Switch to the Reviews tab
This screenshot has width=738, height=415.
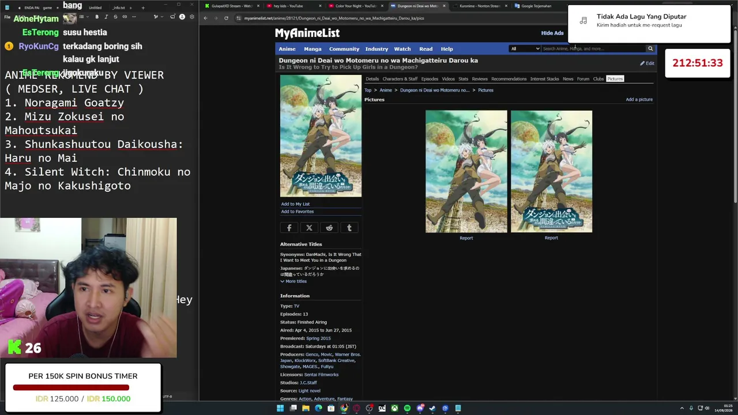point(480,79)
